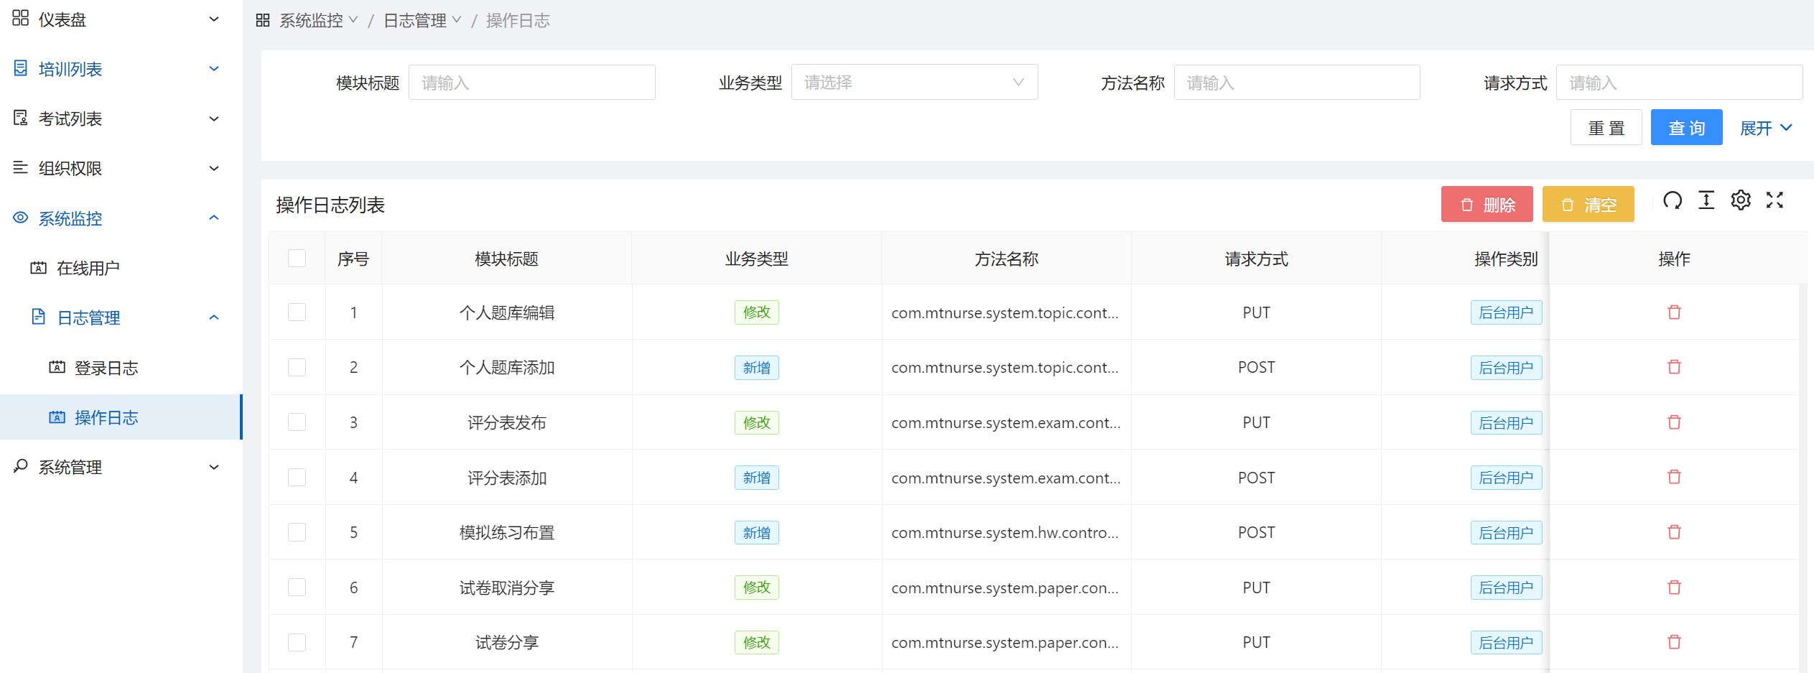Click the 模块标题 search input field
The image size is (1814, 673).
(x=531, y=83)
